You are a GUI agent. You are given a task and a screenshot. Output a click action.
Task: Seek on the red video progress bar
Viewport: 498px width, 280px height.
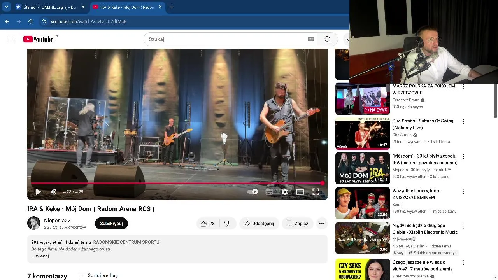[177, 183]
